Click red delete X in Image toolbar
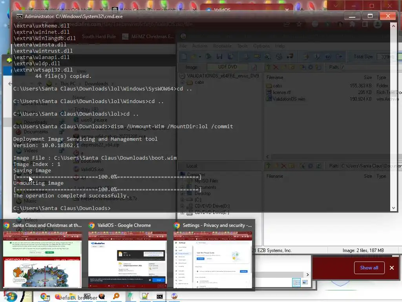The image size is (402, 302). point(276,67)
